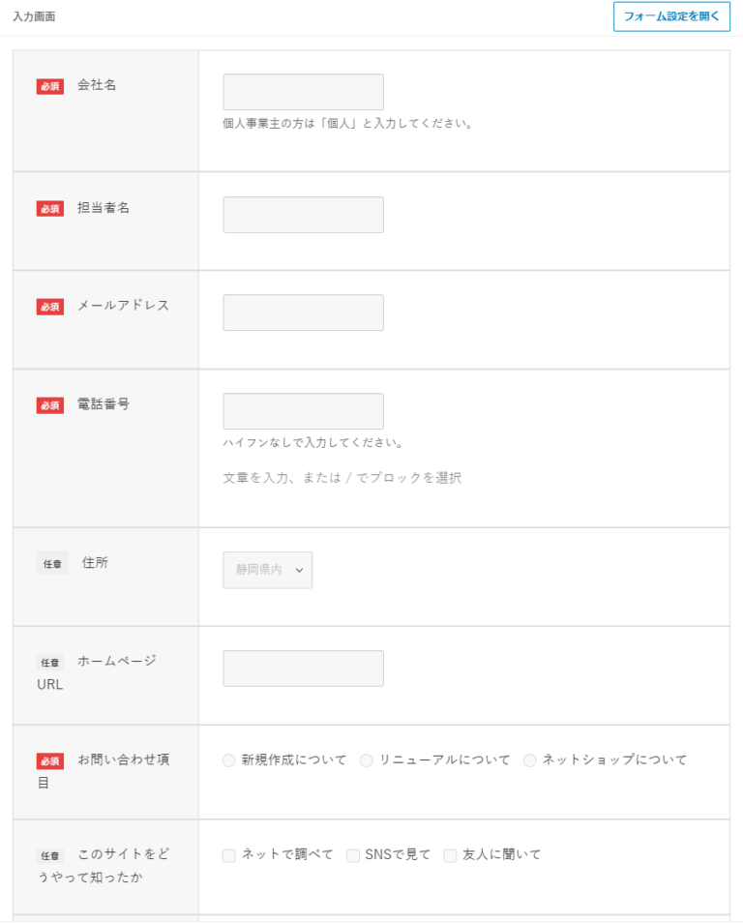Check the ネットで調べて checkbox
Viewport: 743px width, 923px height.
227,855
